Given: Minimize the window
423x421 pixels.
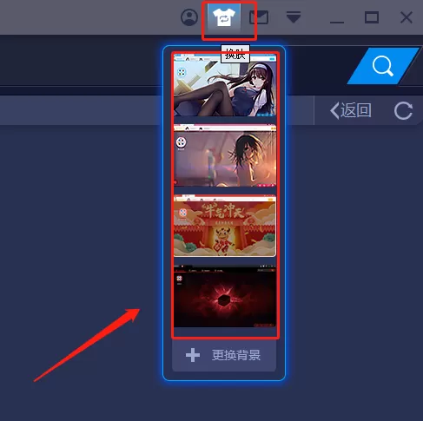Looking at the screenshot, I should (337, 22).
